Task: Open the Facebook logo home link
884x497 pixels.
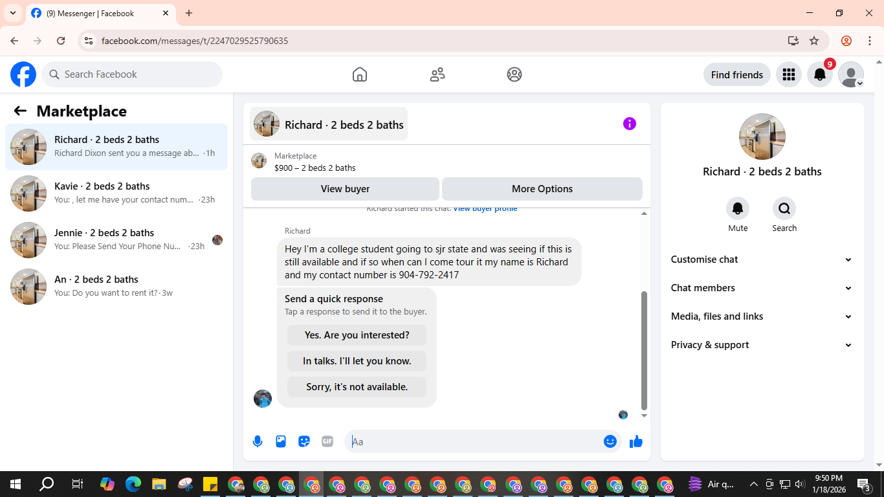Action: pyautogui.click(x=23, y=74)
